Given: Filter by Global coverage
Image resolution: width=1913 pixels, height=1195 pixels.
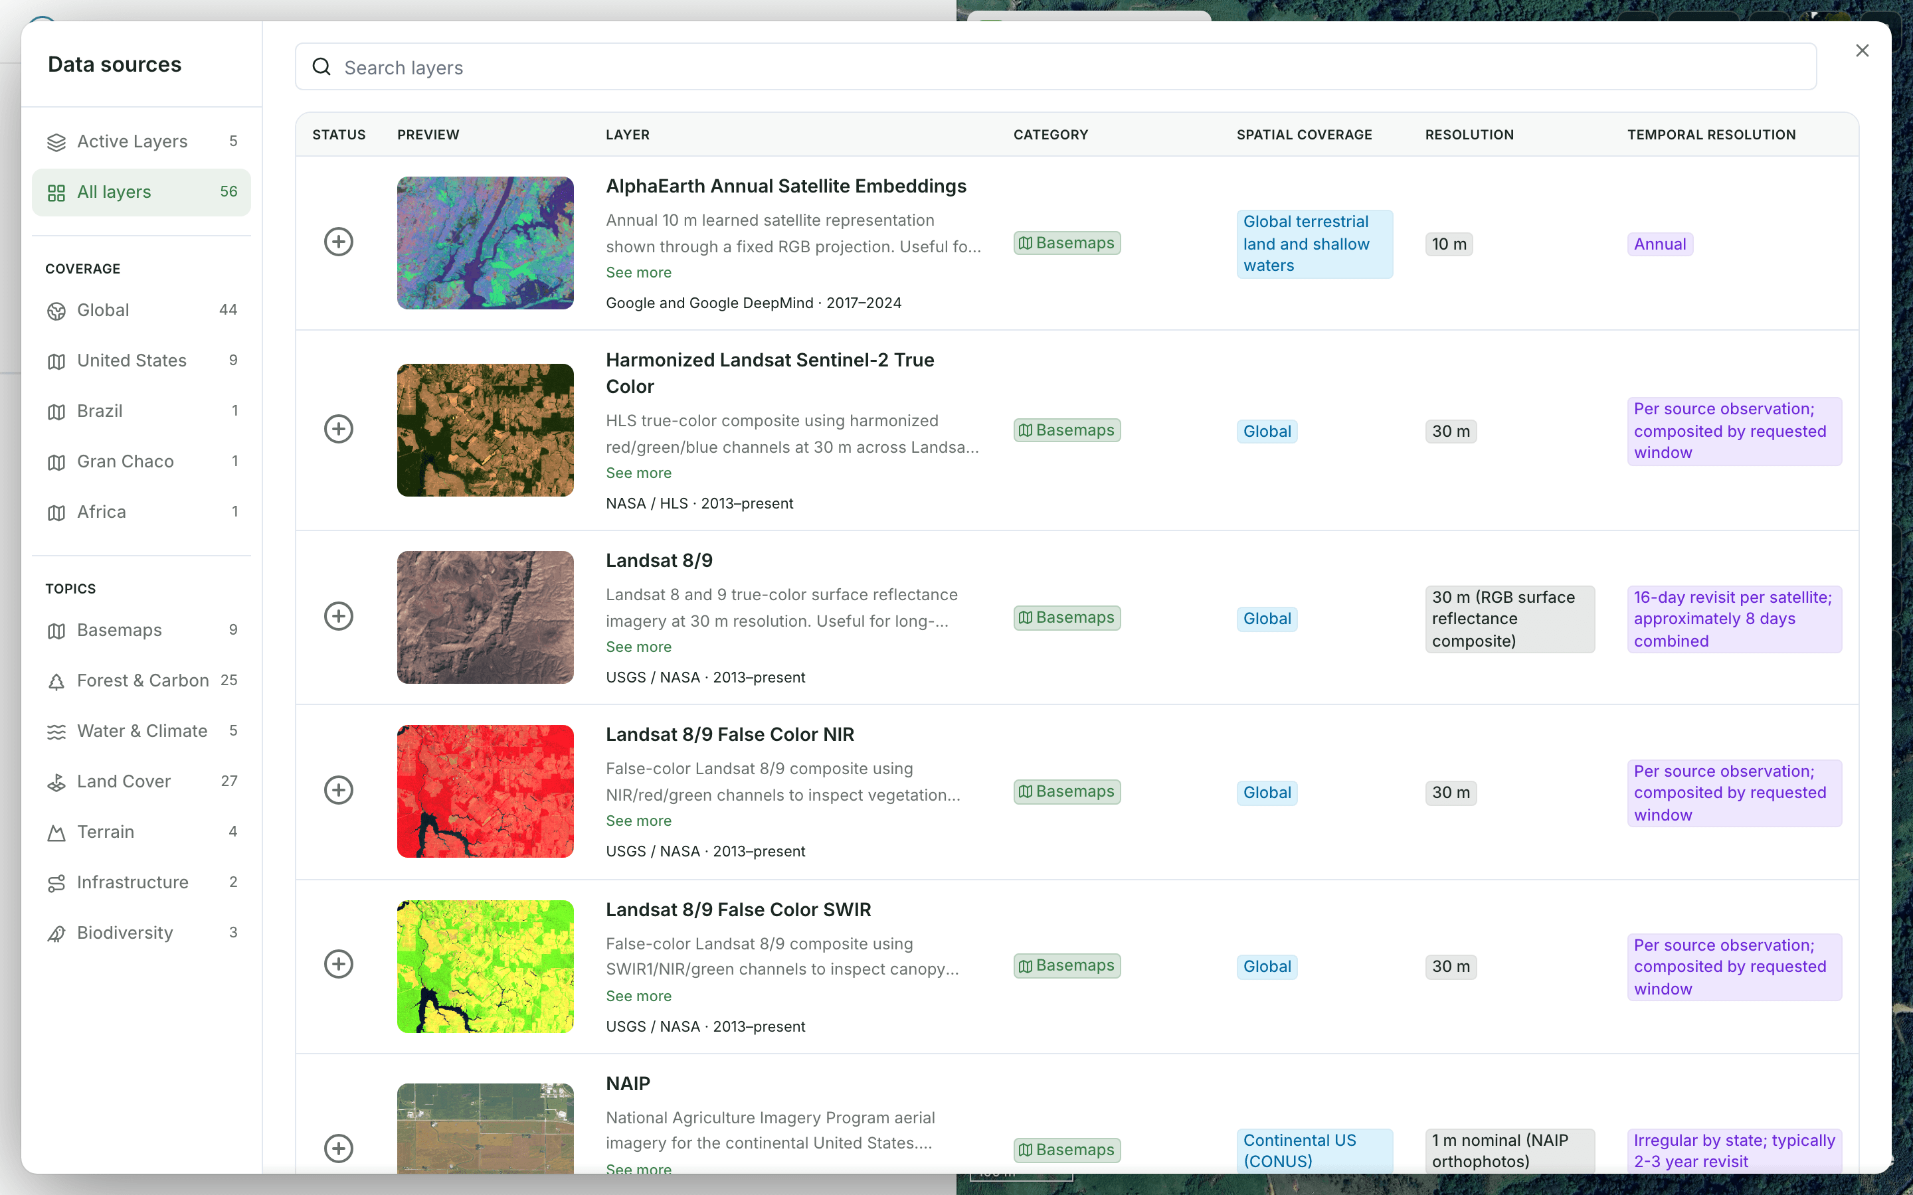Looking at the screenshot, I should point(141,310).
